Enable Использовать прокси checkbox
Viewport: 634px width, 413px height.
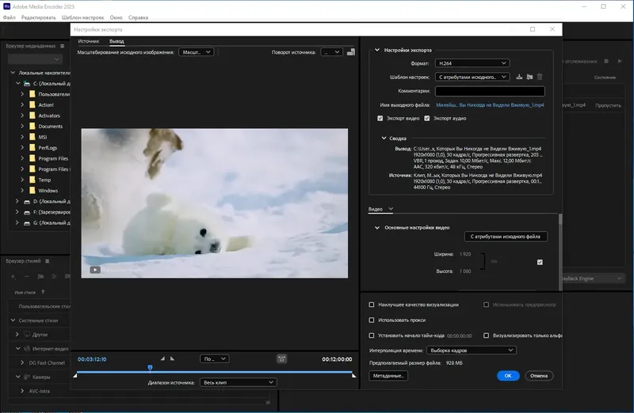click(372, 320)
